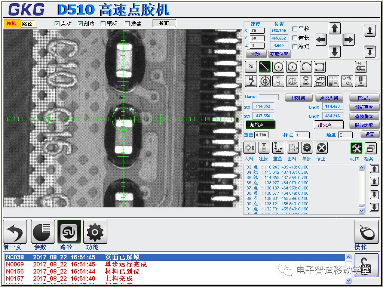Click the 校正 calibrate button
Screen dimensions: 383x287
(x=164, y=23)
